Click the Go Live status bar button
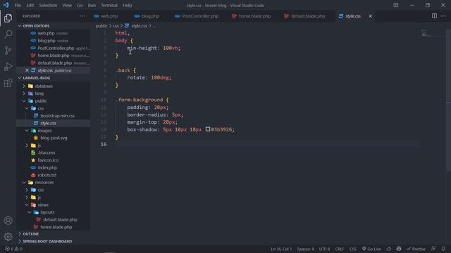Image resolution: width=451 pixels, height=253 pixels. click(x=371, y=249)
